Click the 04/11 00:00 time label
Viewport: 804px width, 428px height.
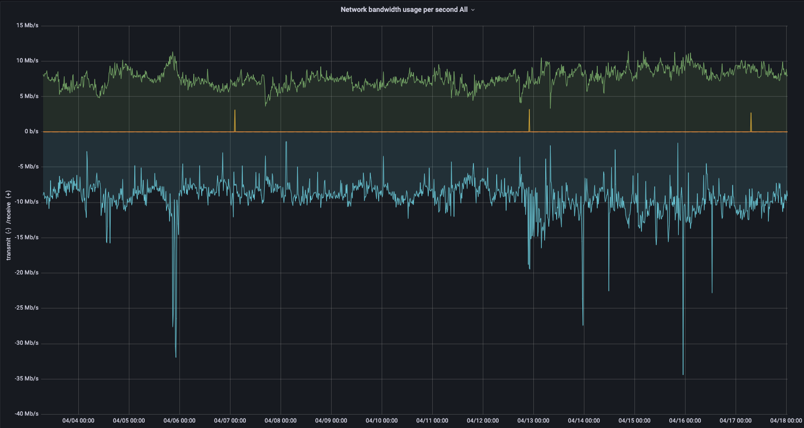(432, 421)
